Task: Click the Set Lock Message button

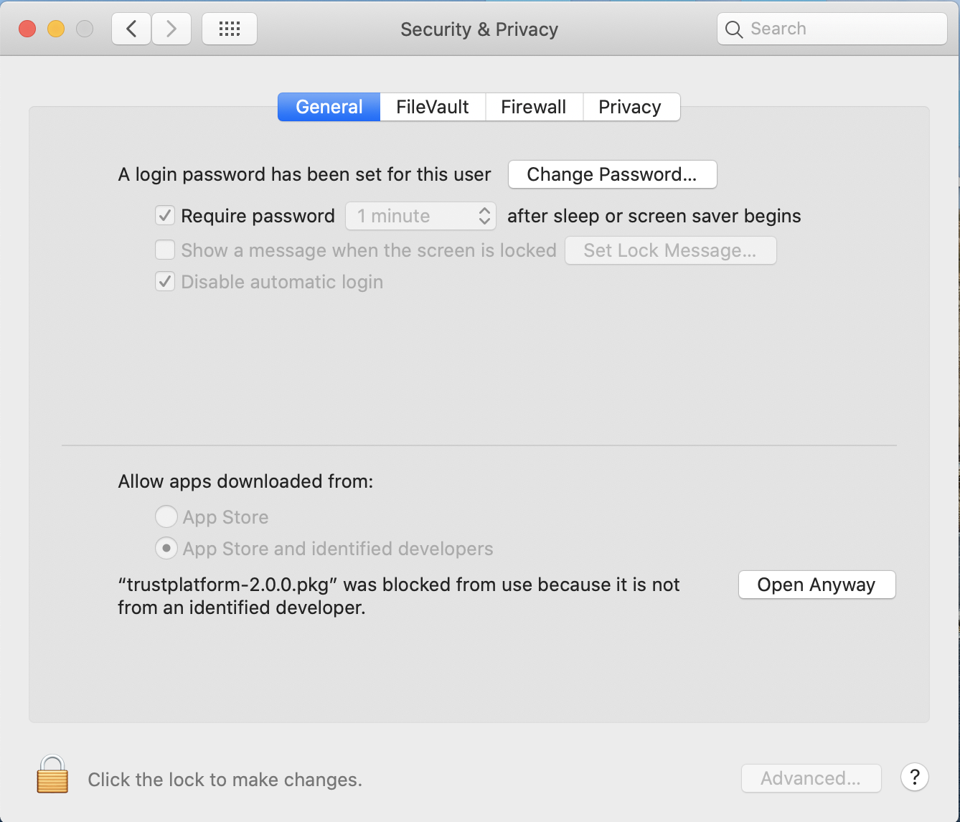Action: pos(670,250)
